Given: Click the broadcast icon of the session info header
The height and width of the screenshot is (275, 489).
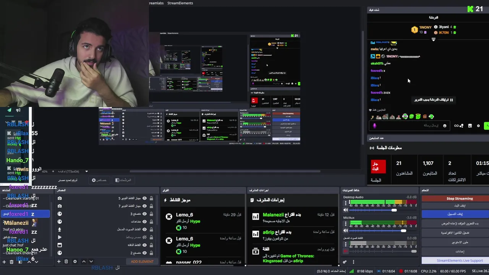Looking at the screenshot, I should coord(372,148).
